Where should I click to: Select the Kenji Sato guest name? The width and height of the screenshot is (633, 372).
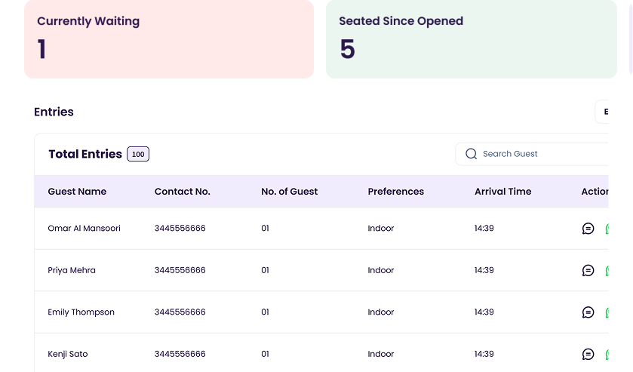click(67, 354)
